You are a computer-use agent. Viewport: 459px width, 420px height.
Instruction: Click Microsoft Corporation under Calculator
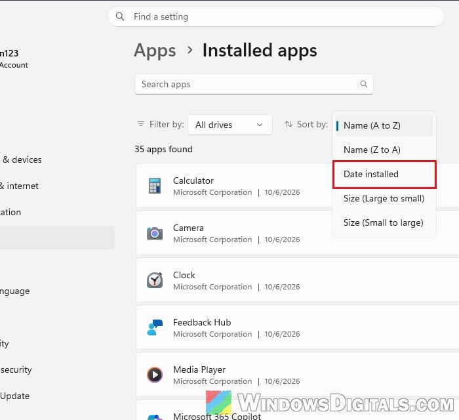pyautogui.click(x=212, y=192)
